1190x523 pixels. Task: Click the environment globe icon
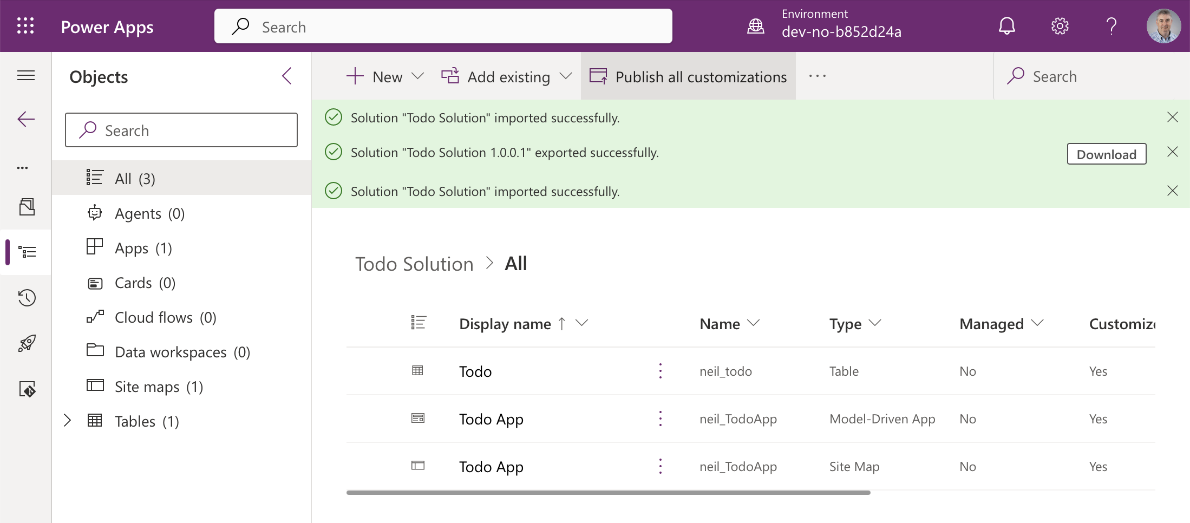(x=756, y=26)
